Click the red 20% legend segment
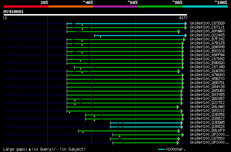The width and height of the screenshot is (231, 152). coord(26,6)
